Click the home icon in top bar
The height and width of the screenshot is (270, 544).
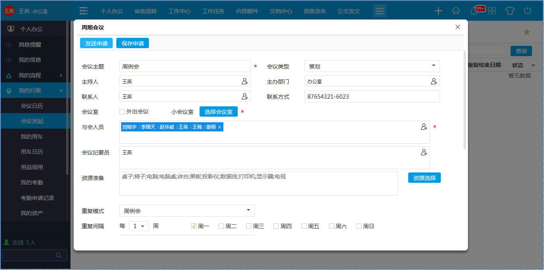click(x=456, y=11)
